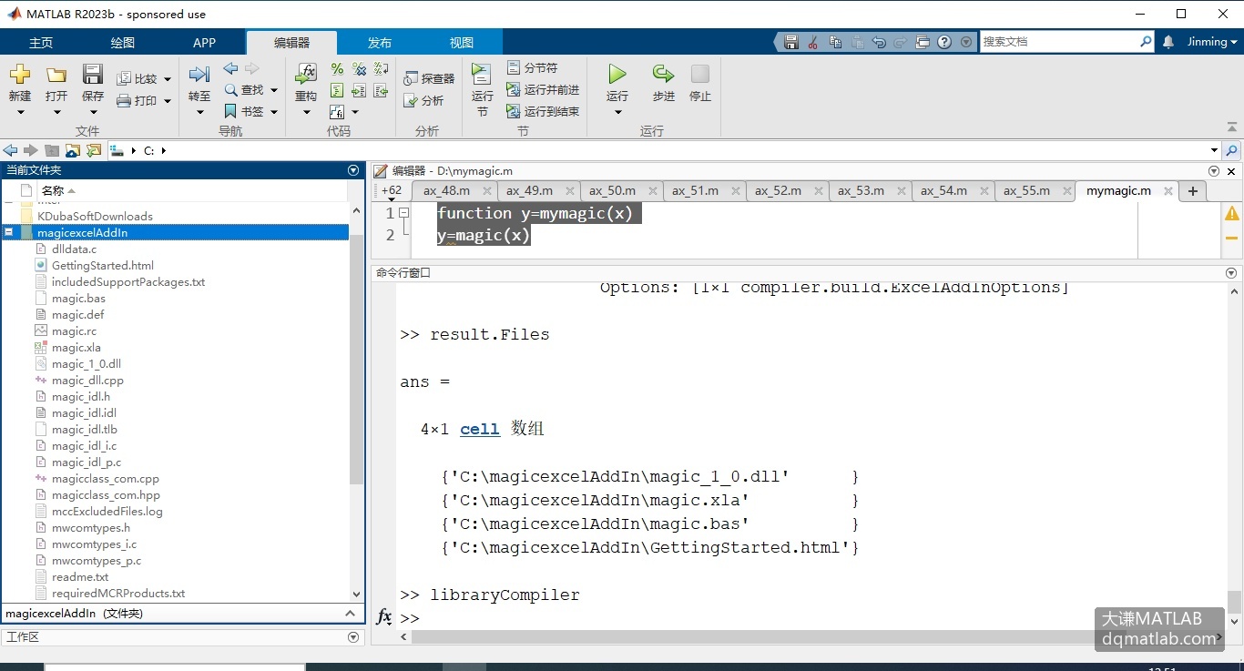Switch to the 视图 (View) ribbon tab
This screenshot has width=1244, height=671.
tap(462, 43)
